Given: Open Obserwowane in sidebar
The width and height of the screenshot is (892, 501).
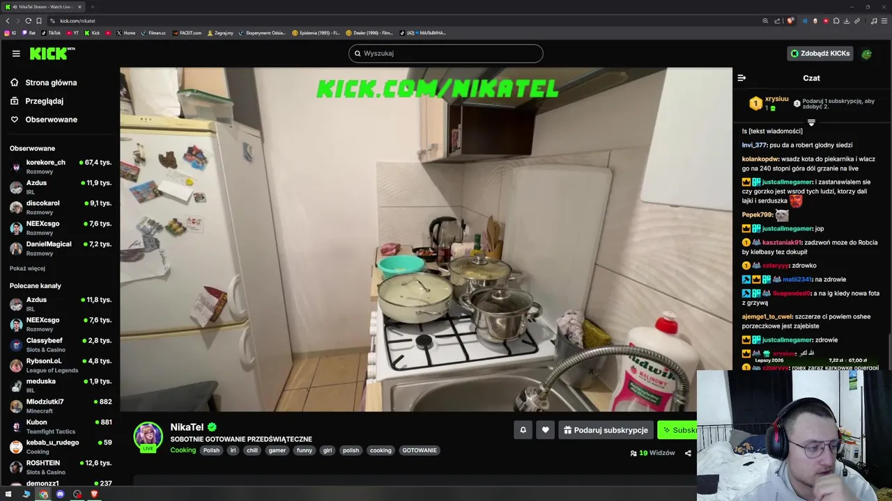Looking at the screenshot, I should (51, 120).
